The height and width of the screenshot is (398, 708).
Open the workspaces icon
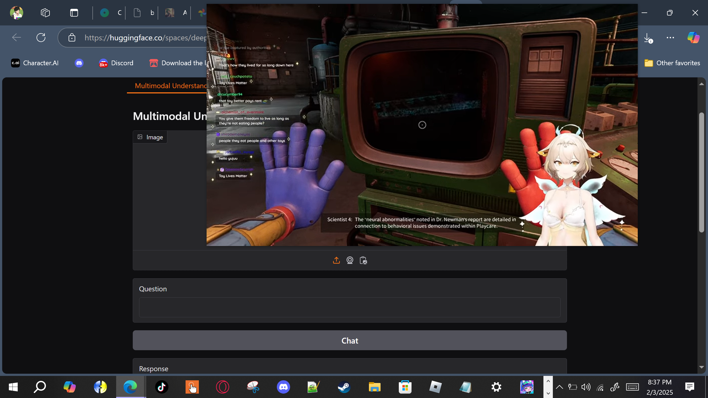point(45,13)
